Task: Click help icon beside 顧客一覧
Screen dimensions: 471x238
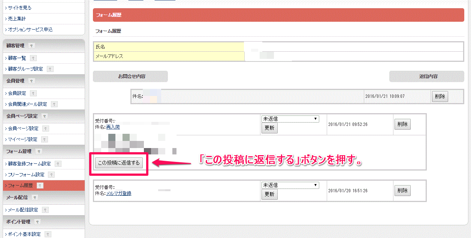Action: point(33,58)
